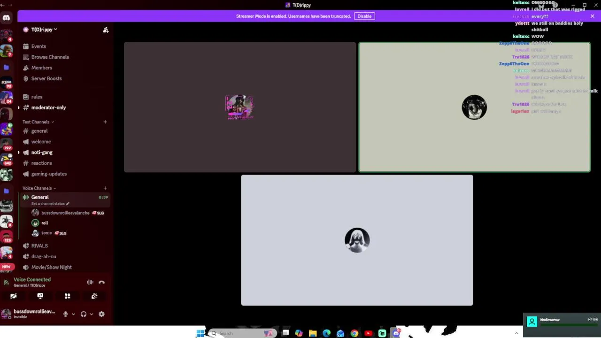Turn on camera button

click(x=14, y=296)
